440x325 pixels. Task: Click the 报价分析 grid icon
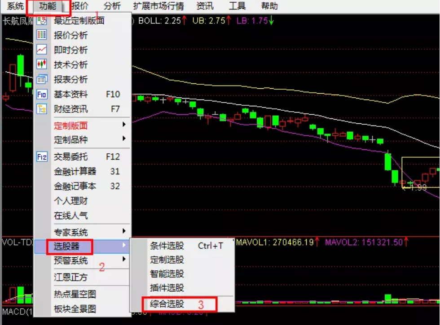42,35
